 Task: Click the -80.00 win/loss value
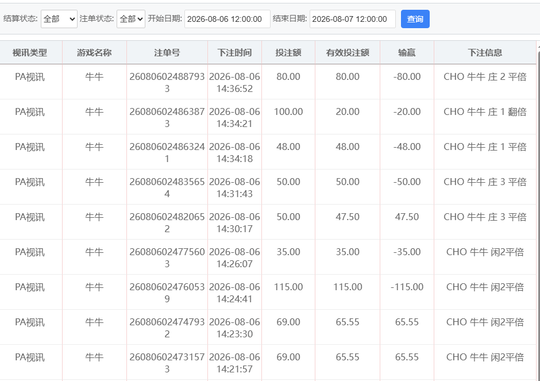[407, 77]
